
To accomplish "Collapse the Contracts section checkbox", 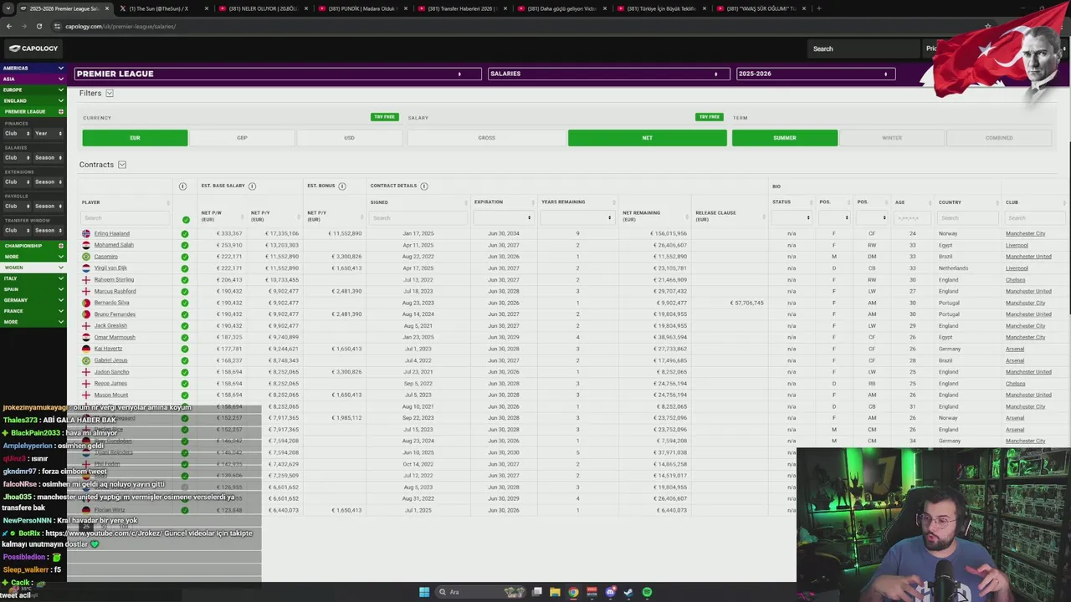I will click(122, 165).
